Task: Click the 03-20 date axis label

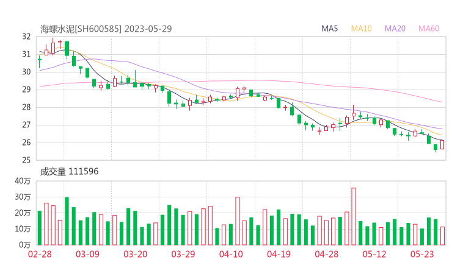Action: pyautogui.click(x=136, y=254)
